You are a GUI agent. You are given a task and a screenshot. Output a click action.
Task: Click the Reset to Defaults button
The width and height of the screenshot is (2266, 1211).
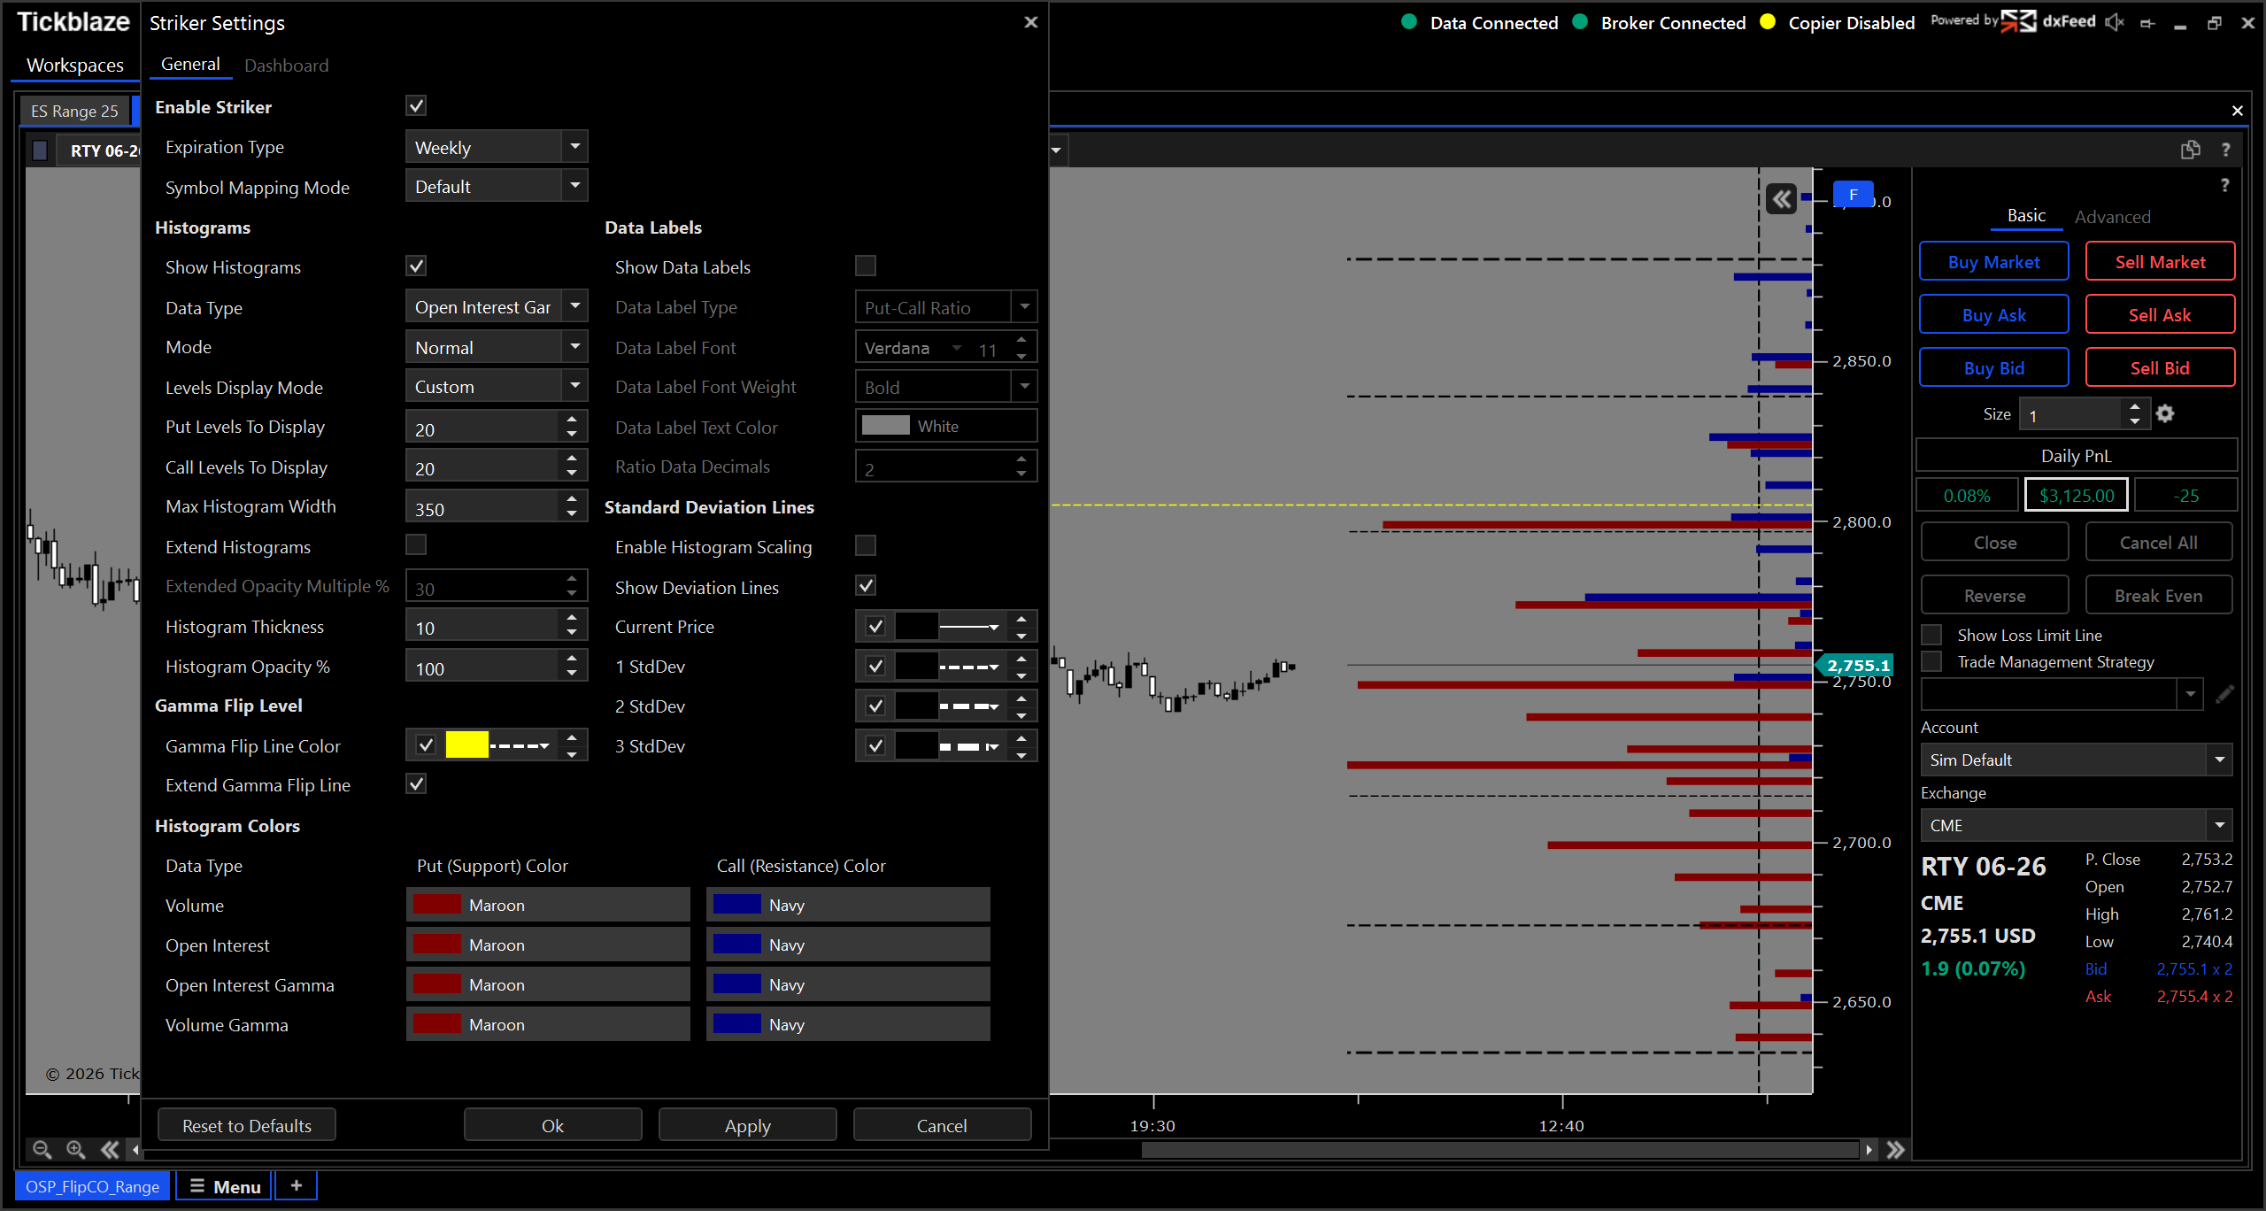[x=247, y=1125]
